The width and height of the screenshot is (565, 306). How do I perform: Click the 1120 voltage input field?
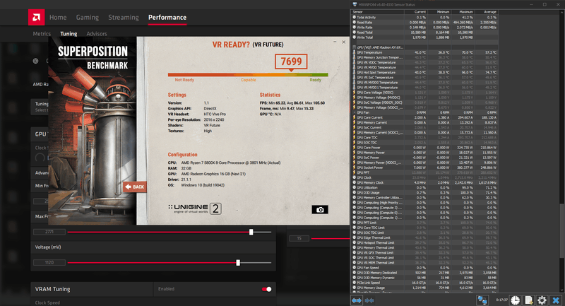pos(49,262)
